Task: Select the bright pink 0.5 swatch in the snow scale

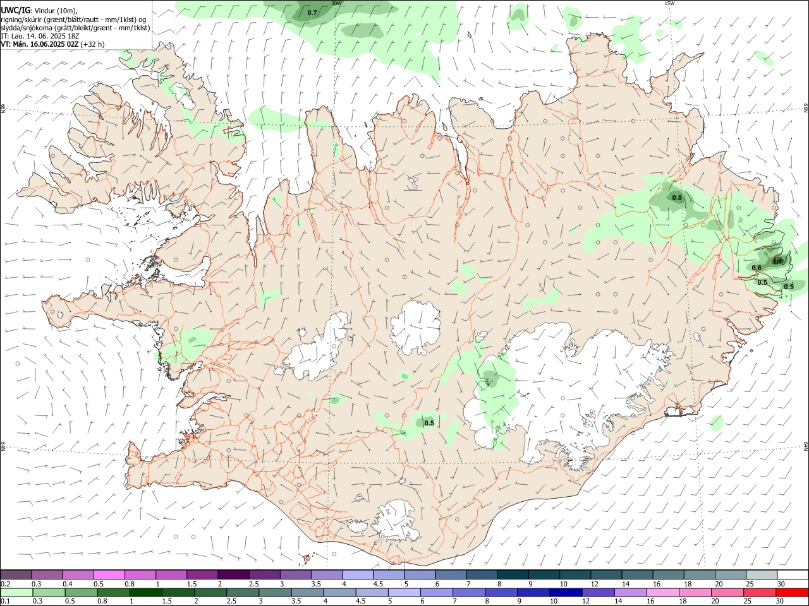Action: pyautogui.click(x=109, y=574)
